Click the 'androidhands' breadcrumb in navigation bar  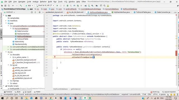point(70,9)
